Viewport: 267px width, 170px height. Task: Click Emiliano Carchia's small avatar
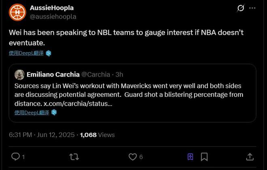click(x=19, y=74)
